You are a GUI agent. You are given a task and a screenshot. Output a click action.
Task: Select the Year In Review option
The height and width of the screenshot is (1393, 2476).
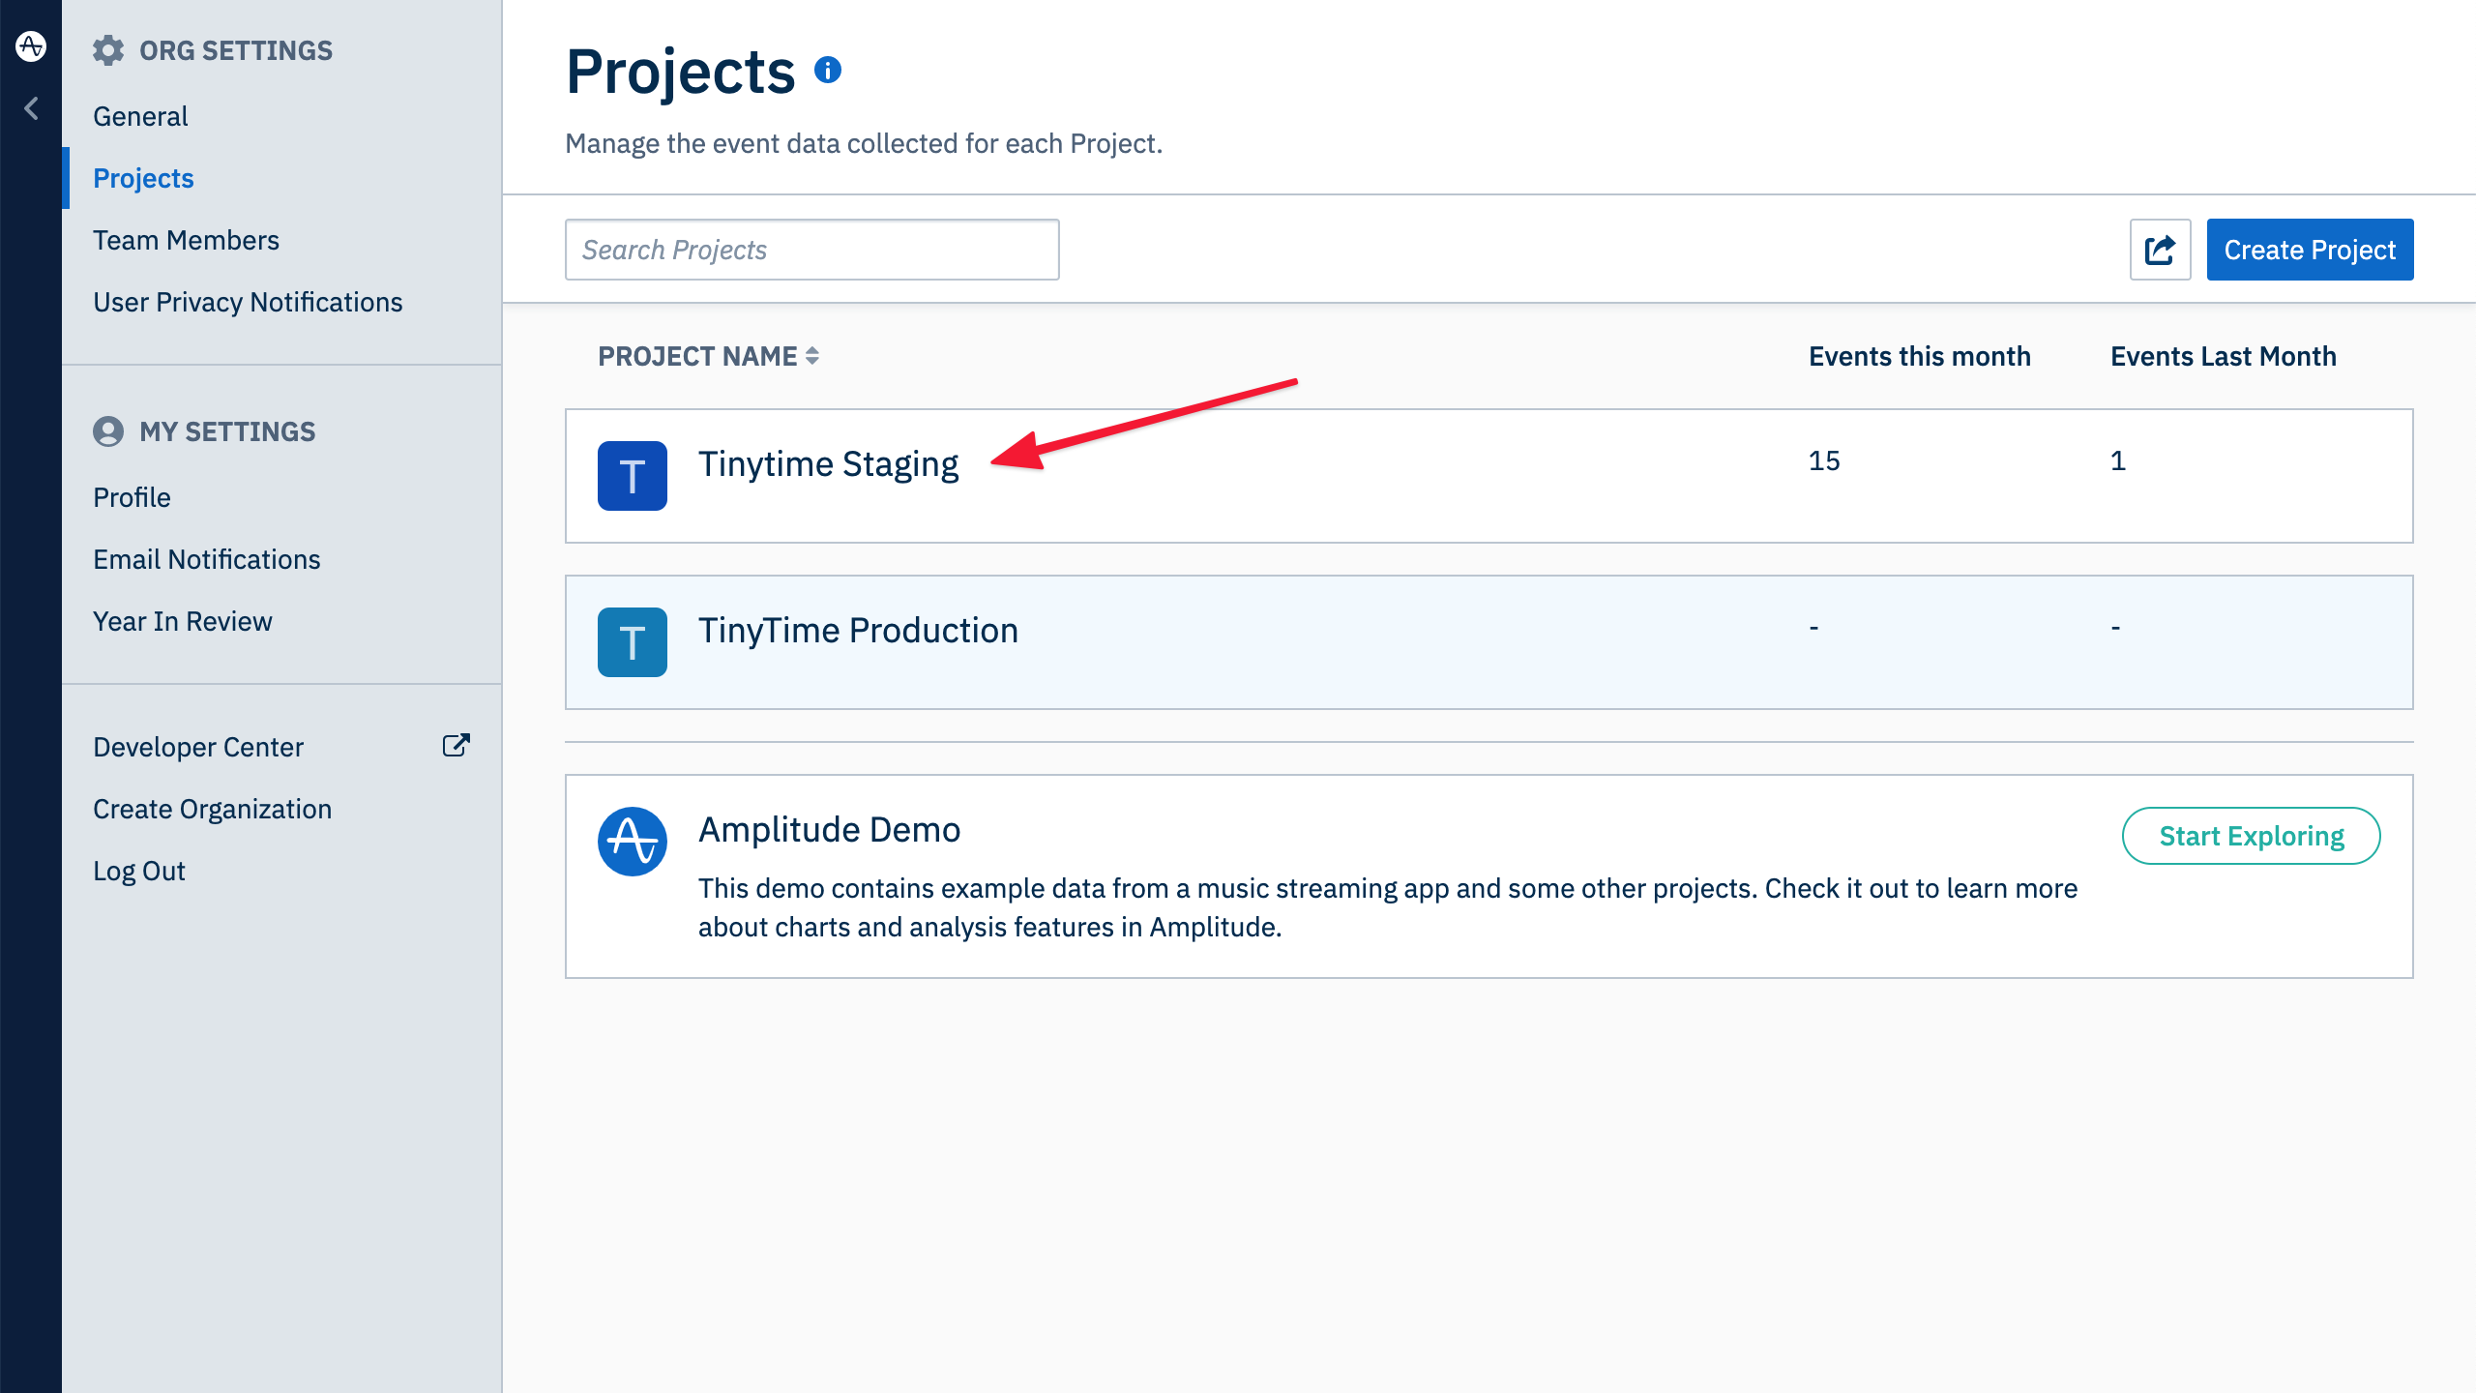(182, 621)
